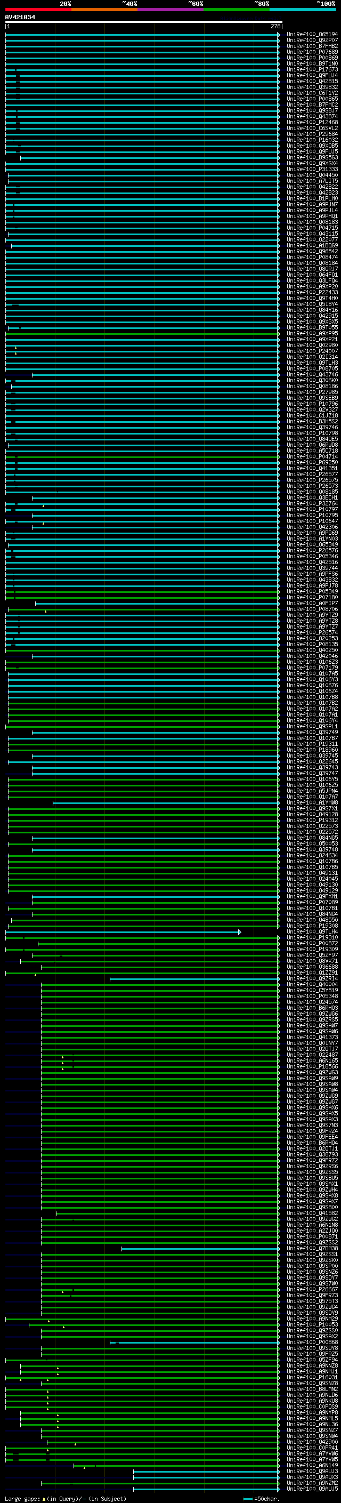Select the AV421034 query label

(20, 18)
